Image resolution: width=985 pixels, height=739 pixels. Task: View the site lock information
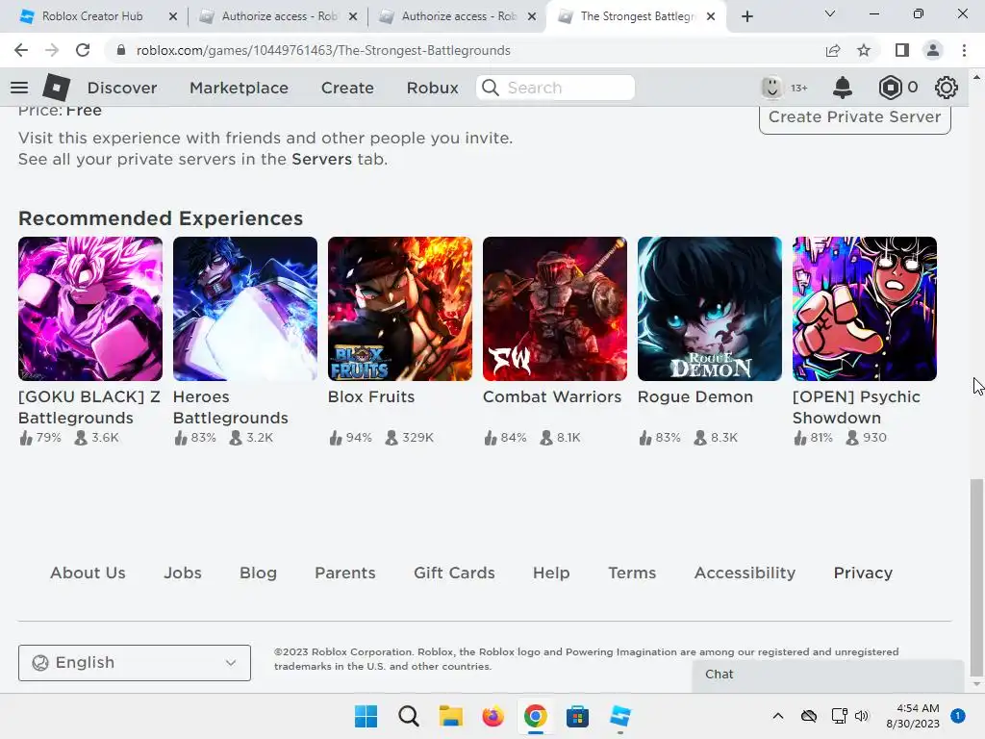121,50
